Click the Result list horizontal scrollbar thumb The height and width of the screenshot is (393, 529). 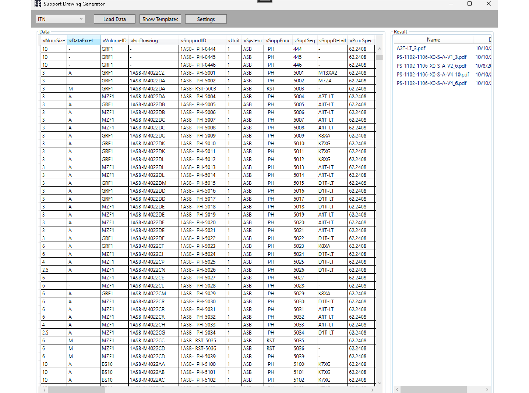pos(434,389)
